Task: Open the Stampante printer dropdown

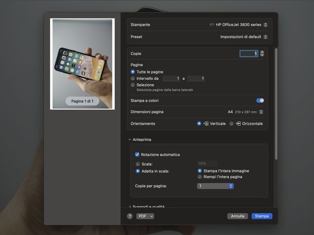Action: pos(240,25)
